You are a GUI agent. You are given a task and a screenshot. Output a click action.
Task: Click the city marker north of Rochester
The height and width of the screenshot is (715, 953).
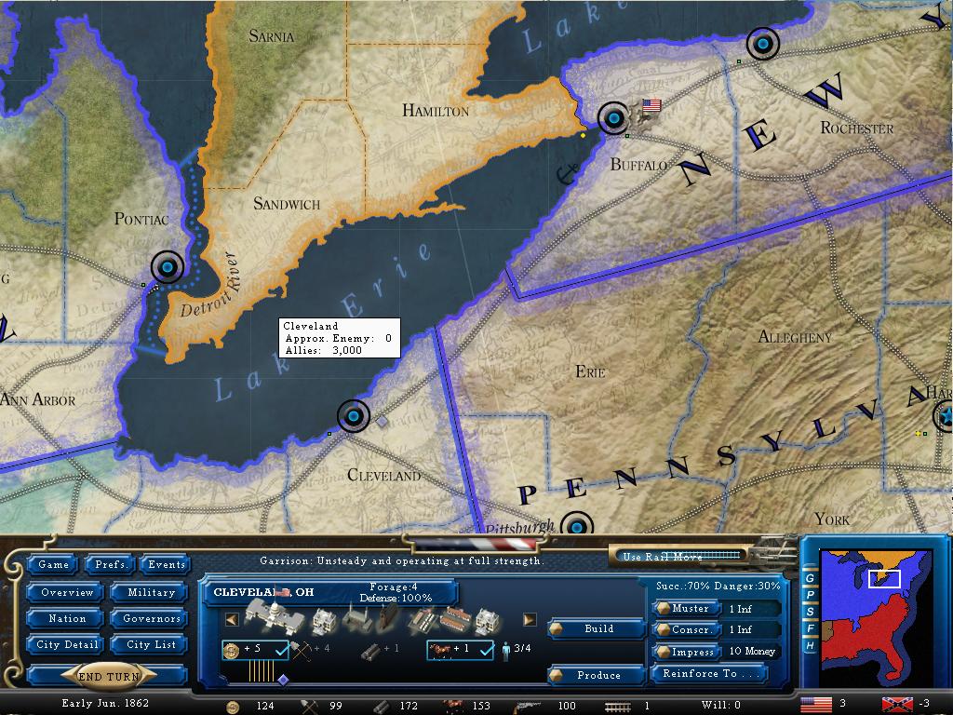[762, 44]
